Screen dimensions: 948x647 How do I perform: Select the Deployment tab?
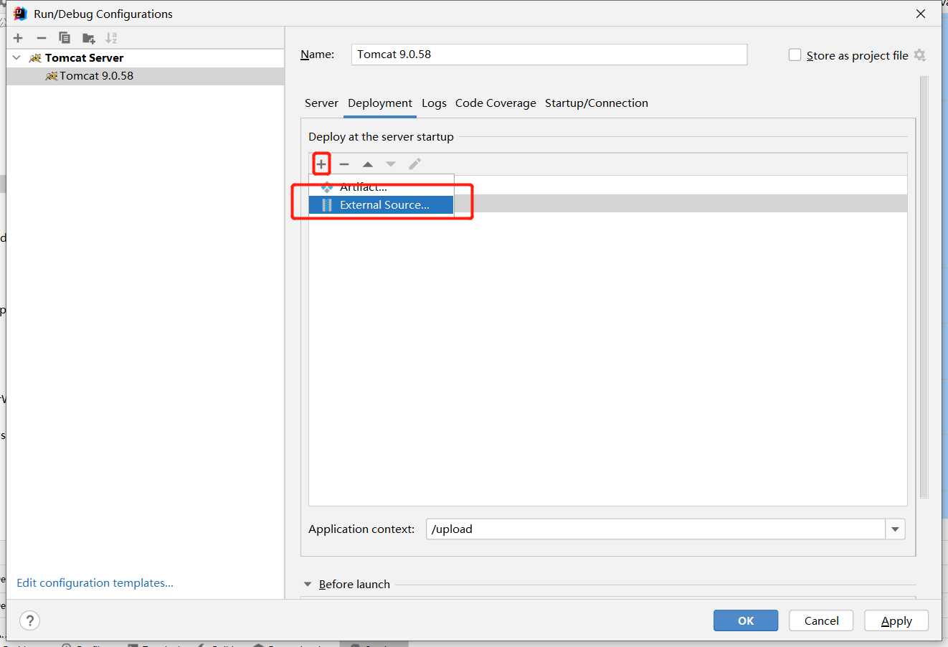380,103
